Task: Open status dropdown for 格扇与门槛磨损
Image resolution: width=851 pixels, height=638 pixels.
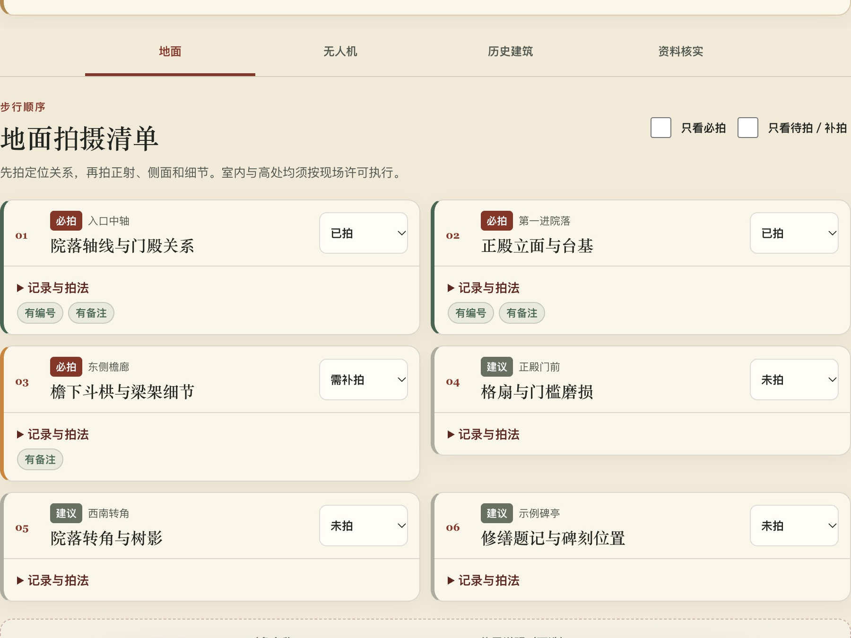Action: click(794, 379)
